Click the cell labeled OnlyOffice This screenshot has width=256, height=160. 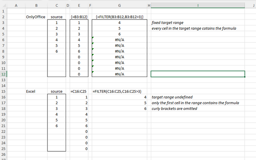coord(36,17)
